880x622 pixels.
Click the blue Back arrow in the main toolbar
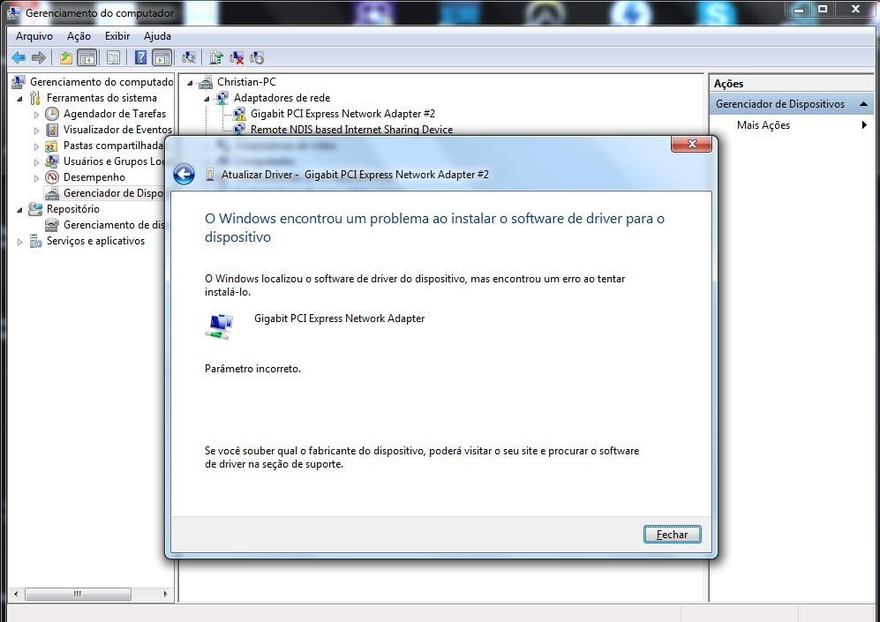(x=19, y=57)
